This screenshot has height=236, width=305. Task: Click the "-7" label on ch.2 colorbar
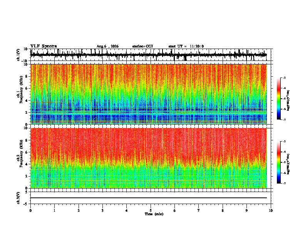click(x=284, y=184)
